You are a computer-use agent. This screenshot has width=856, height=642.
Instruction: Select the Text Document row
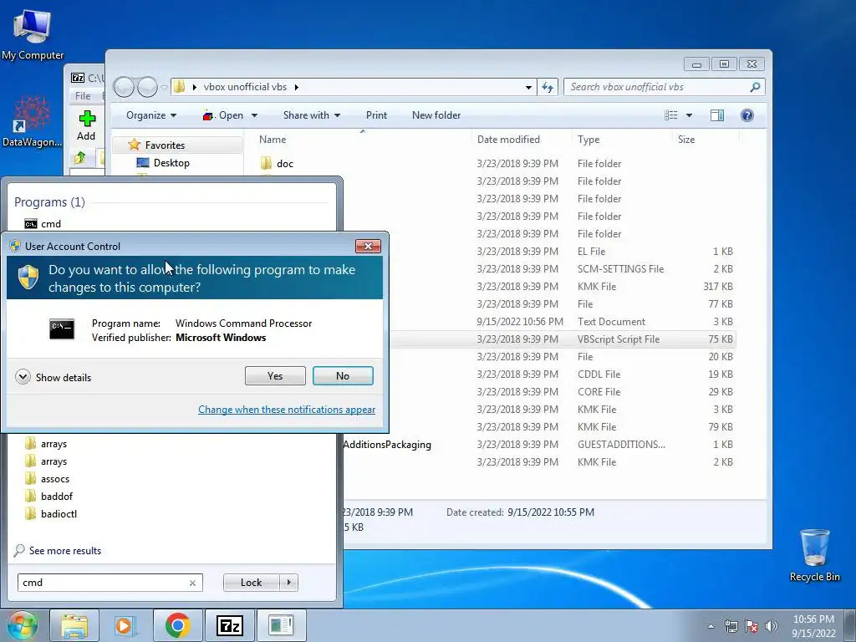(563, 322)
